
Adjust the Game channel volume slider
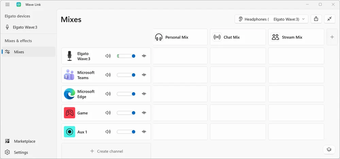click(x=126, y=113)
